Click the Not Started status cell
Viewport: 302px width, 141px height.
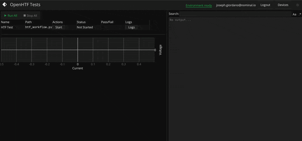(x=85, y=27)
